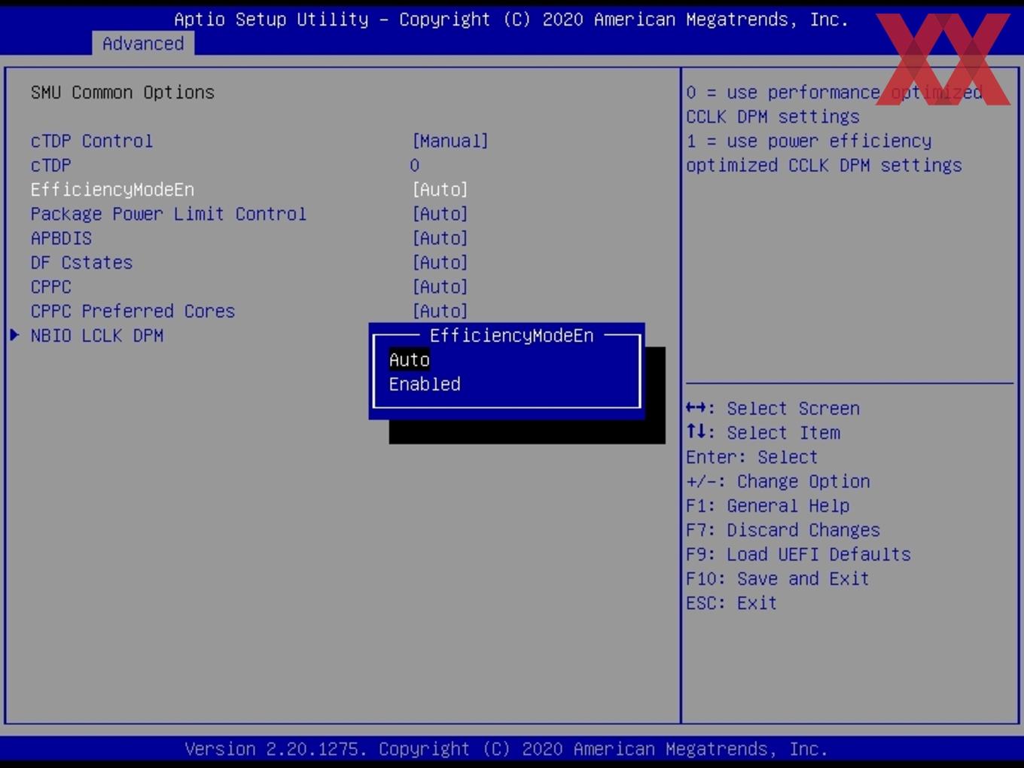
Task: Click the Select Screen arrows hint
Action: (x=773, y=409)
